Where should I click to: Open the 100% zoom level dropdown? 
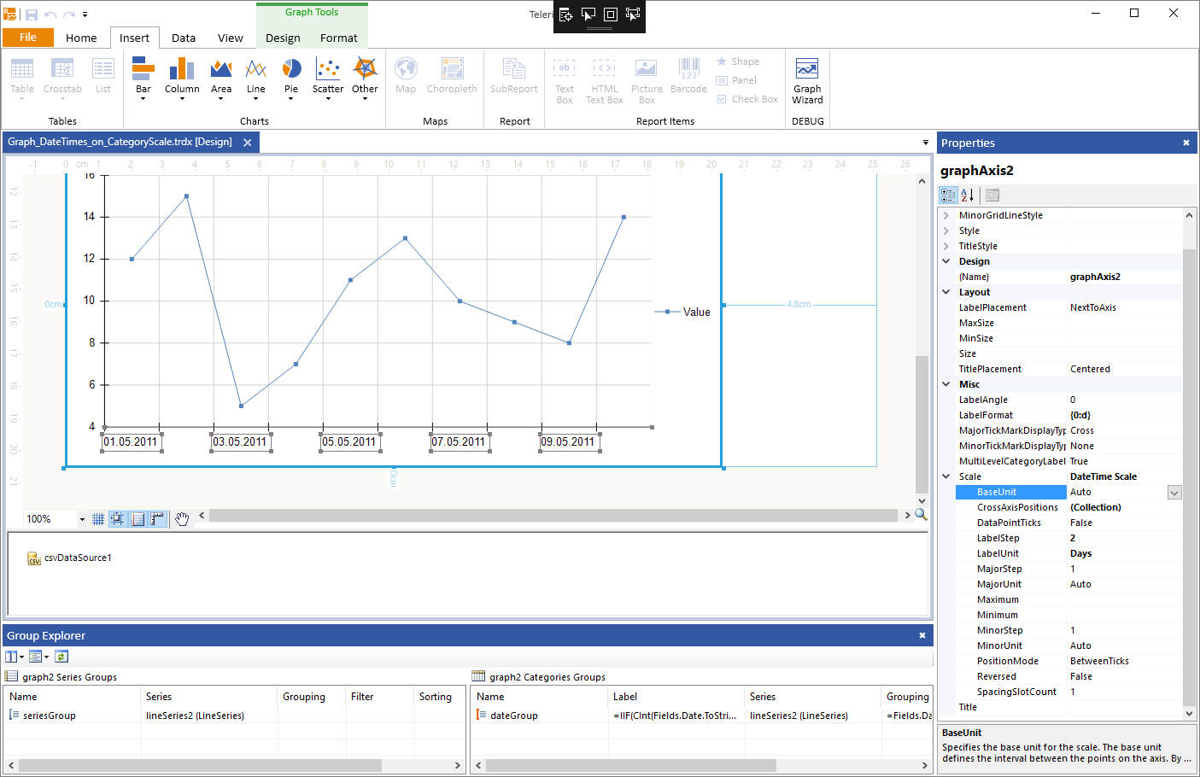click(82, 519)
